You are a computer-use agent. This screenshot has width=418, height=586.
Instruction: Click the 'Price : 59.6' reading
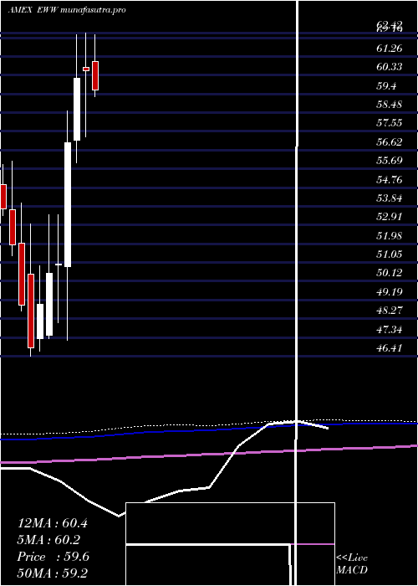(x=53, y=557)
